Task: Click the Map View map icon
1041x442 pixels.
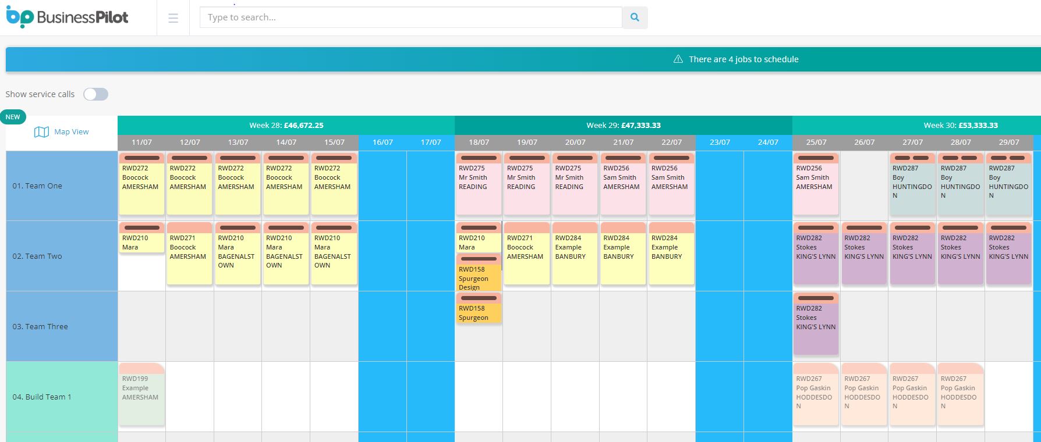Action: 41,132
